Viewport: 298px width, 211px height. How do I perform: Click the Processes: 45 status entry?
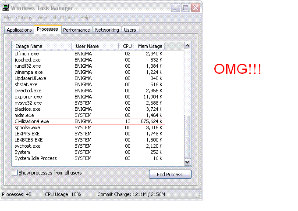pyautogui.click(x=17, y=194)
